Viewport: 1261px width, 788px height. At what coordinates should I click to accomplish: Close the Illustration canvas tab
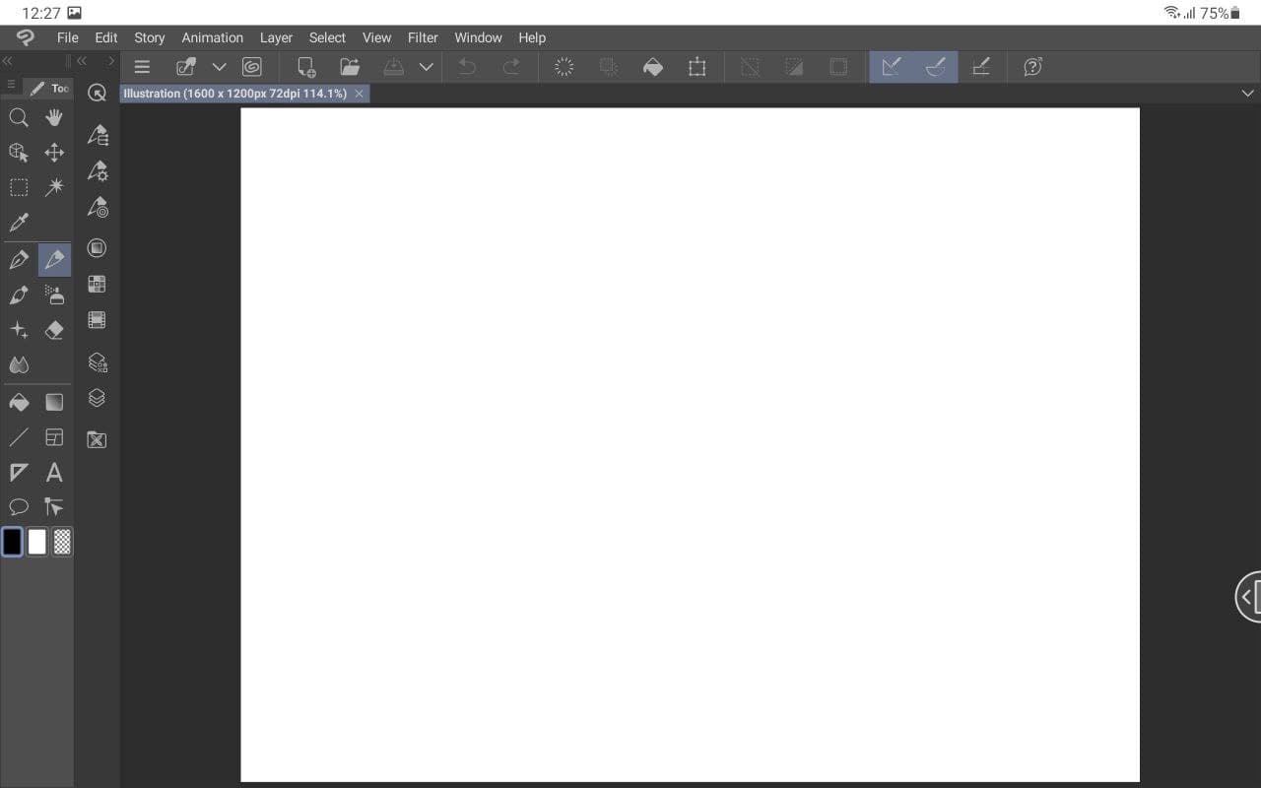(x=360, y=94)
